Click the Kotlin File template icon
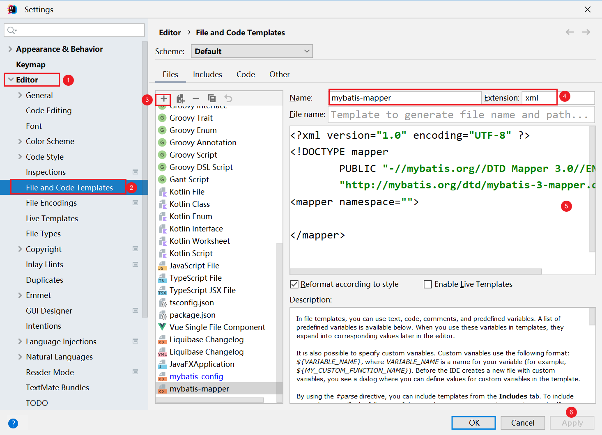The width and height of the screenshot is (602, 435). pos(162,192)
